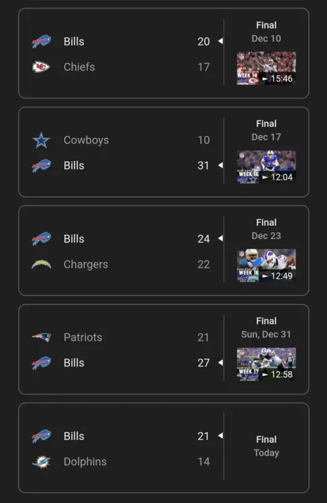Click the Patriots team logo
327x503 pixels.
pyautogui.click(x=41, y=337)
